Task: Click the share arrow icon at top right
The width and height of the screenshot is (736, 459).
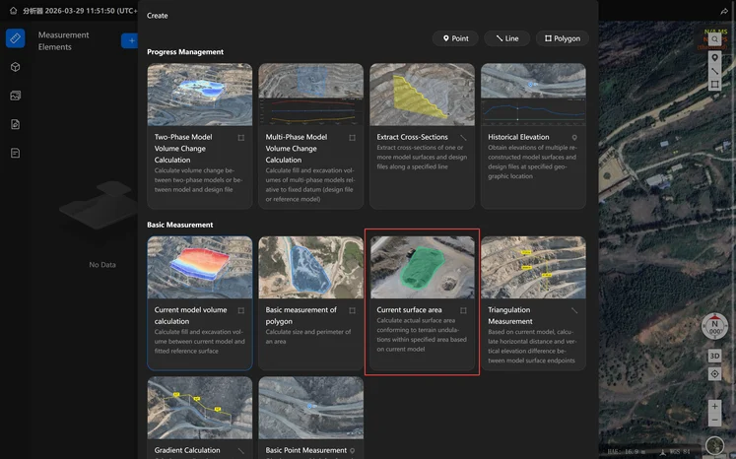Action: (724, 10)
